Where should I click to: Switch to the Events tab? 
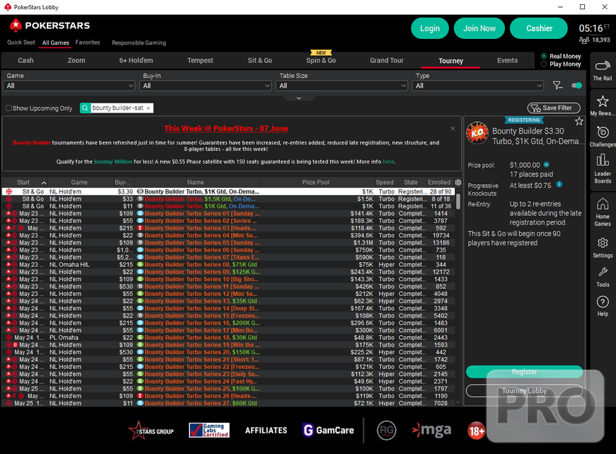click(507, 60)
